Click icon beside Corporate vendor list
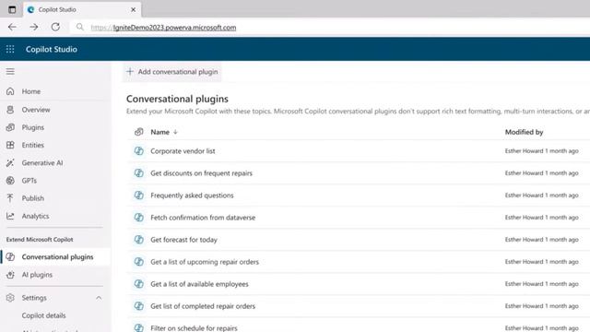 tap(139, 151)
